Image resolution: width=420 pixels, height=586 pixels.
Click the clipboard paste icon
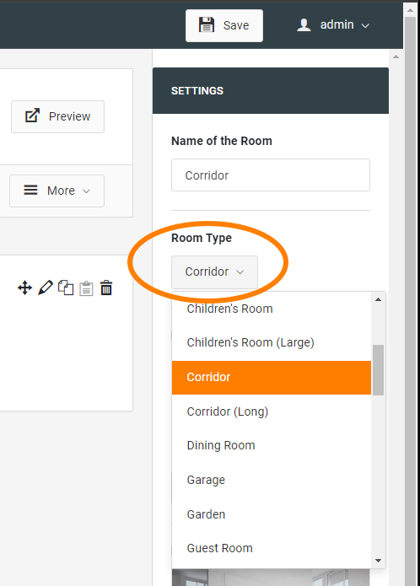(x=86, y=288)
